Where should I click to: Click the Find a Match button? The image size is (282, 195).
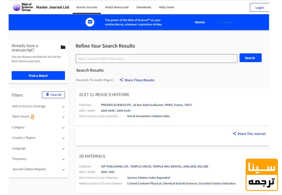click(38, 76)
